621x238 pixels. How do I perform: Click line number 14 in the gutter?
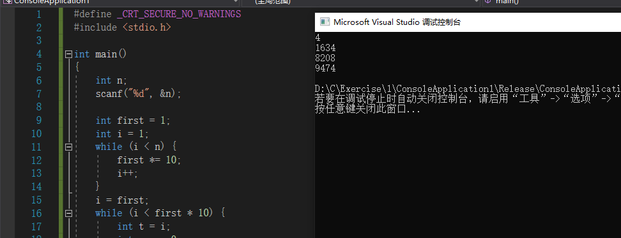click(36, 186)
